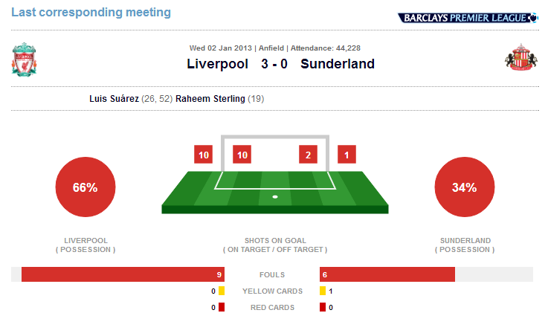Screen dimensions: 548x313
Task: Click the Sunderland club crest
Action: [520, 57]
